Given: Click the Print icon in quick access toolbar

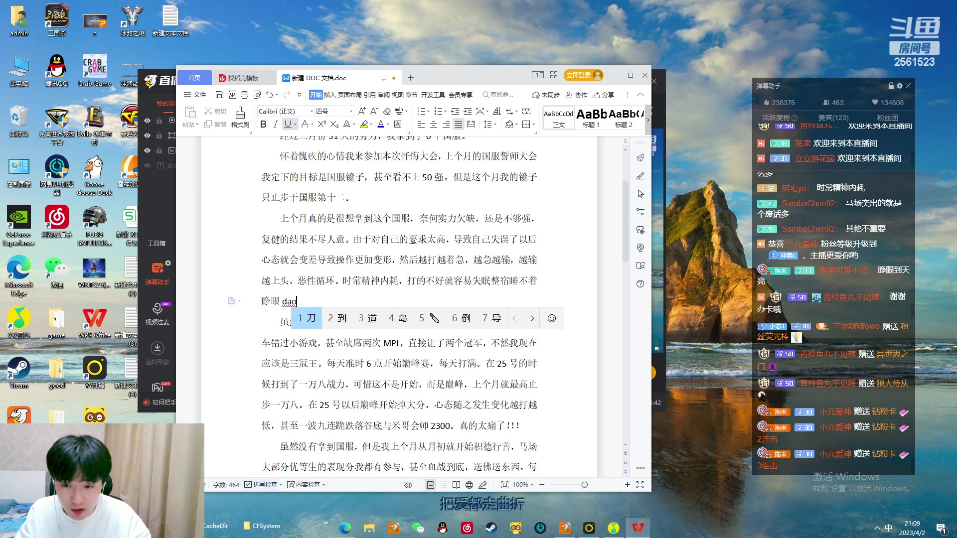Looking at the screenshot, I should coord(244,94).
